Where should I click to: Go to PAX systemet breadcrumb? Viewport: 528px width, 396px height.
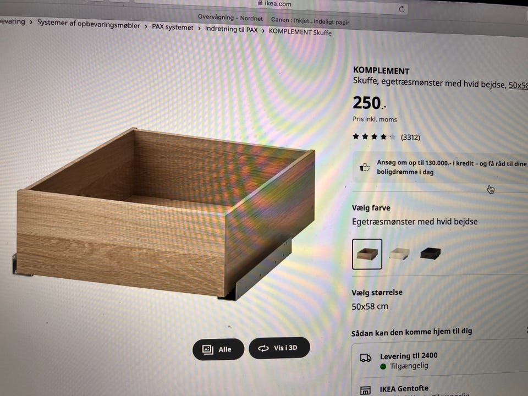coord(173,27)
